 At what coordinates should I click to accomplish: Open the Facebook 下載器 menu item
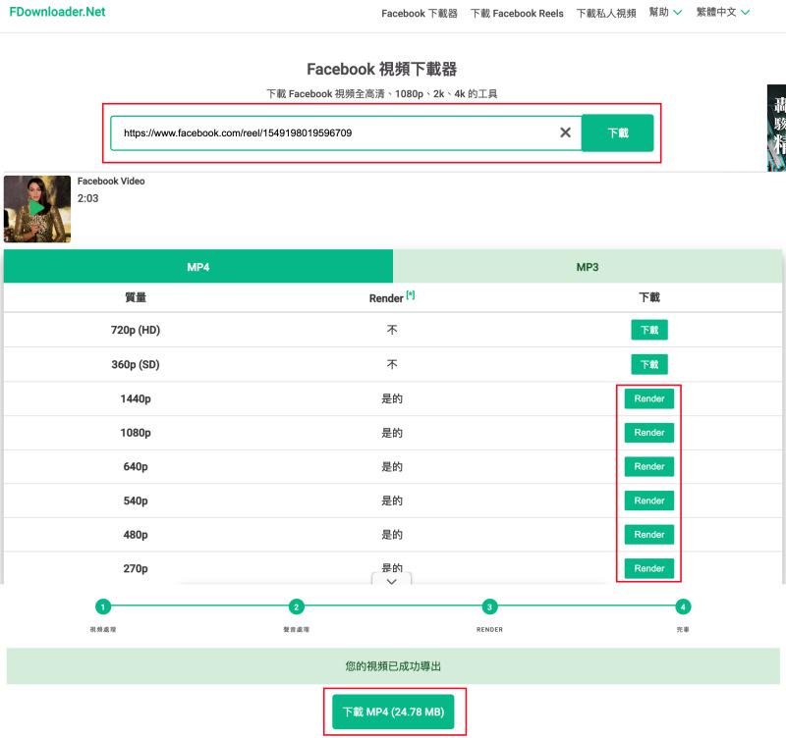[421, 13]
